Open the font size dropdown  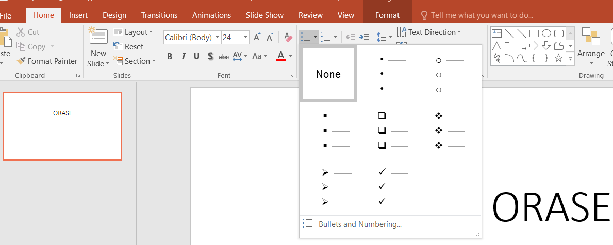tap(245, 38)
